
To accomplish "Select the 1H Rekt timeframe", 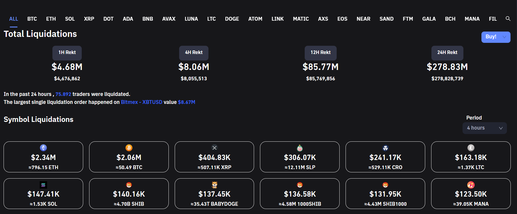I will [x=67, y=53].
